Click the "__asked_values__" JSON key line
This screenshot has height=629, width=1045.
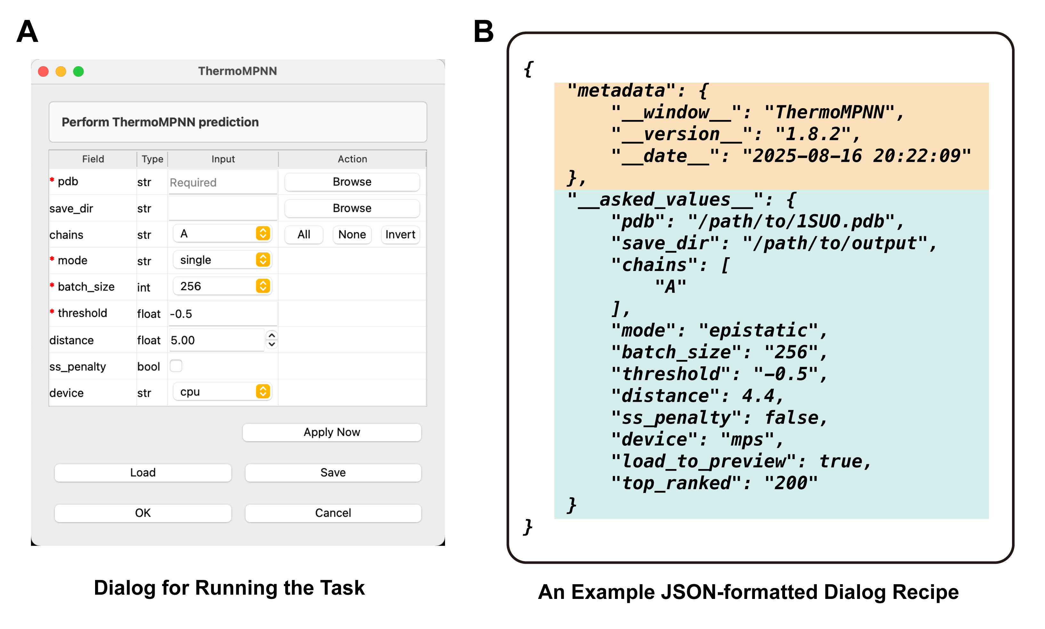point(682,200)
